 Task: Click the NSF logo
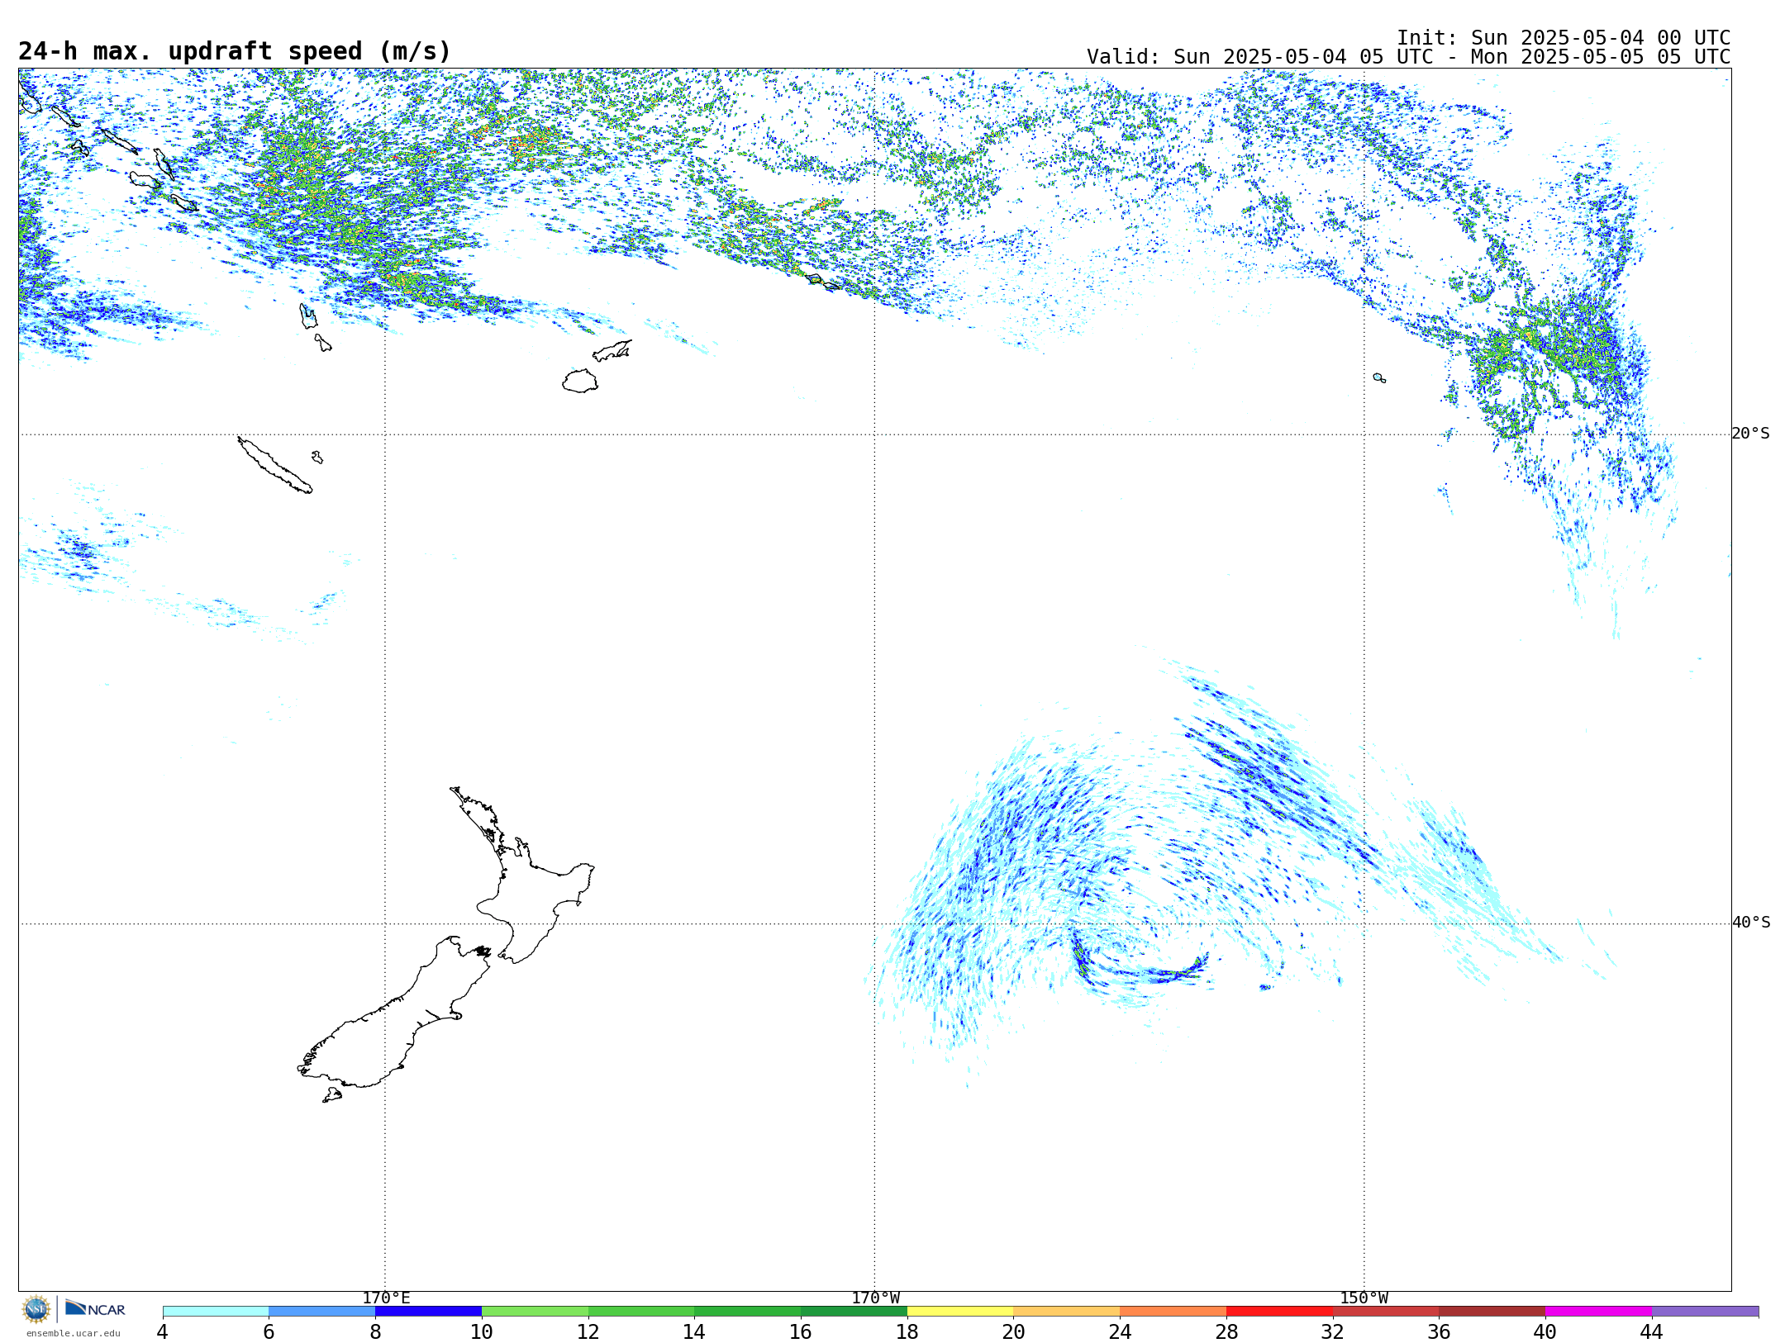tap(36, 1309)
